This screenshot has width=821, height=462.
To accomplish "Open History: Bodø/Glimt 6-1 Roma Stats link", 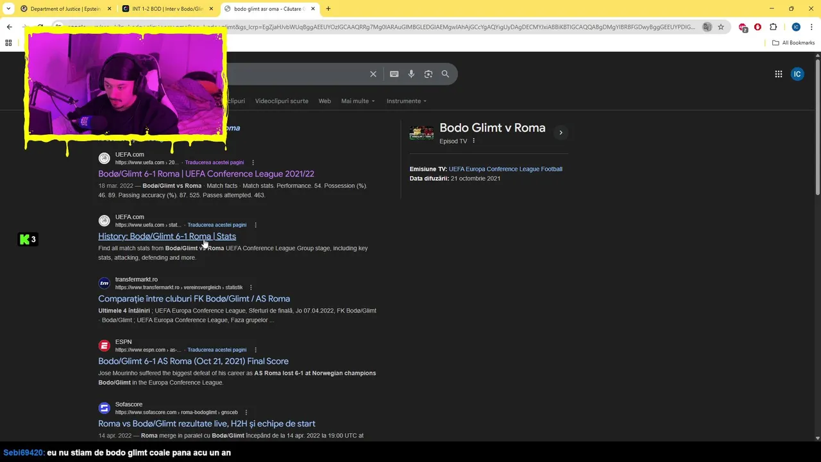I will point(167,236).
